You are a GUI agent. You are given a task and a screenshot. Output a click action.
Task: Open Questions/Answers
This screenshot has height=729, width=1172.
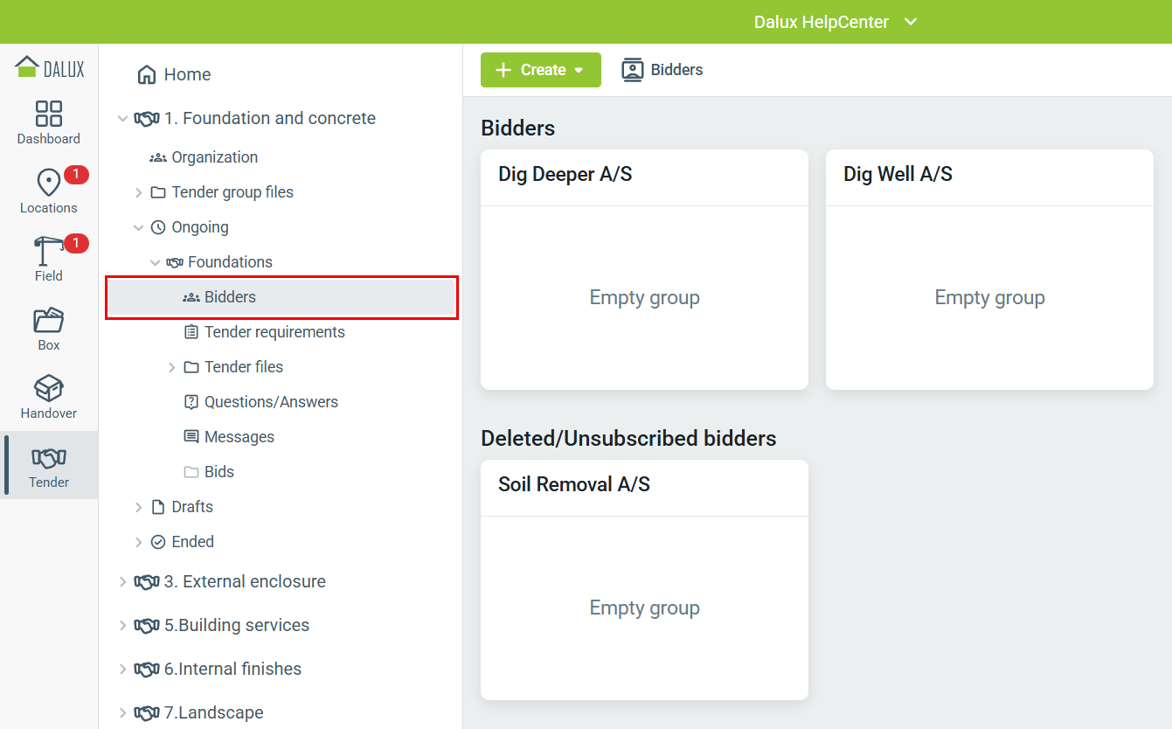coord(271,402)
